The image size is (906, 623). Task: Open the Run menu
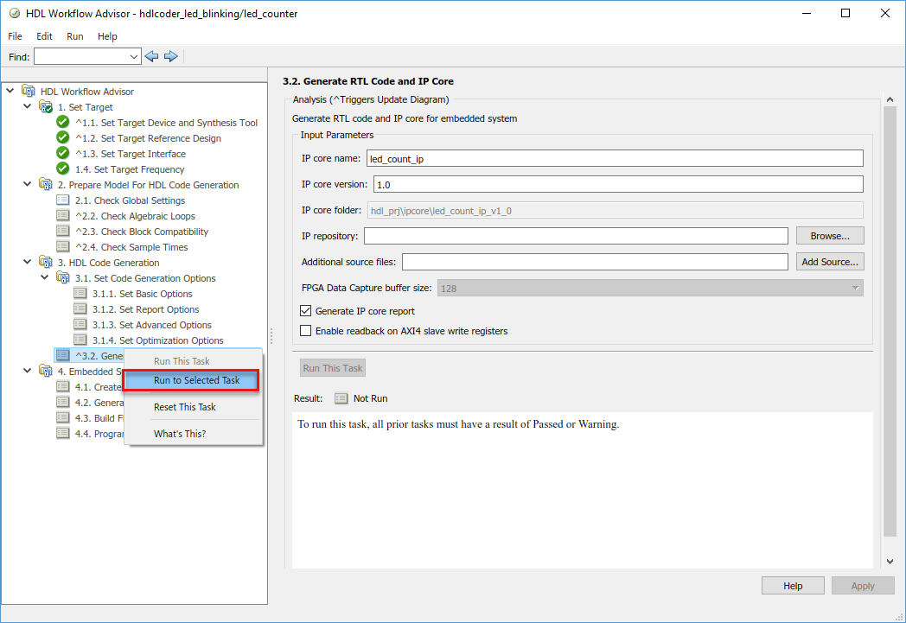[75, 36]
